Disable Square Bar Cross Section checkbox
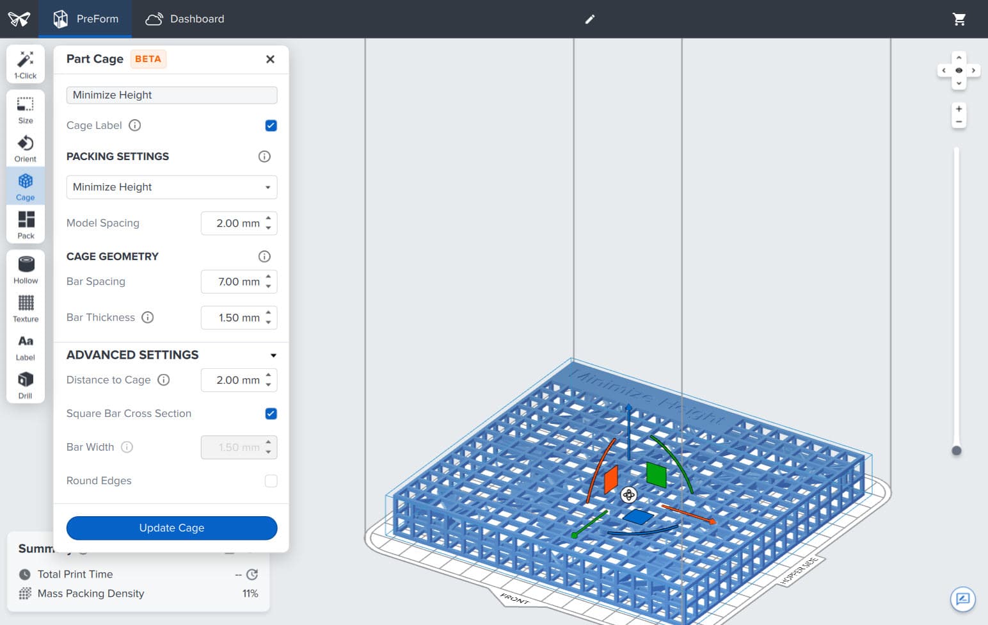The width and height of the screenshot is (988, 625). coord(271,414)
